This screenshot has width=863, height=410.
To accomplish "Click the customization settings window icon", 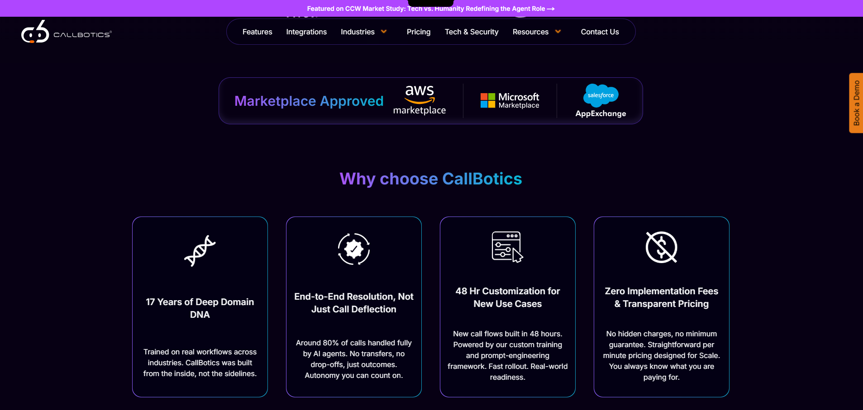I will coord(507,247).
